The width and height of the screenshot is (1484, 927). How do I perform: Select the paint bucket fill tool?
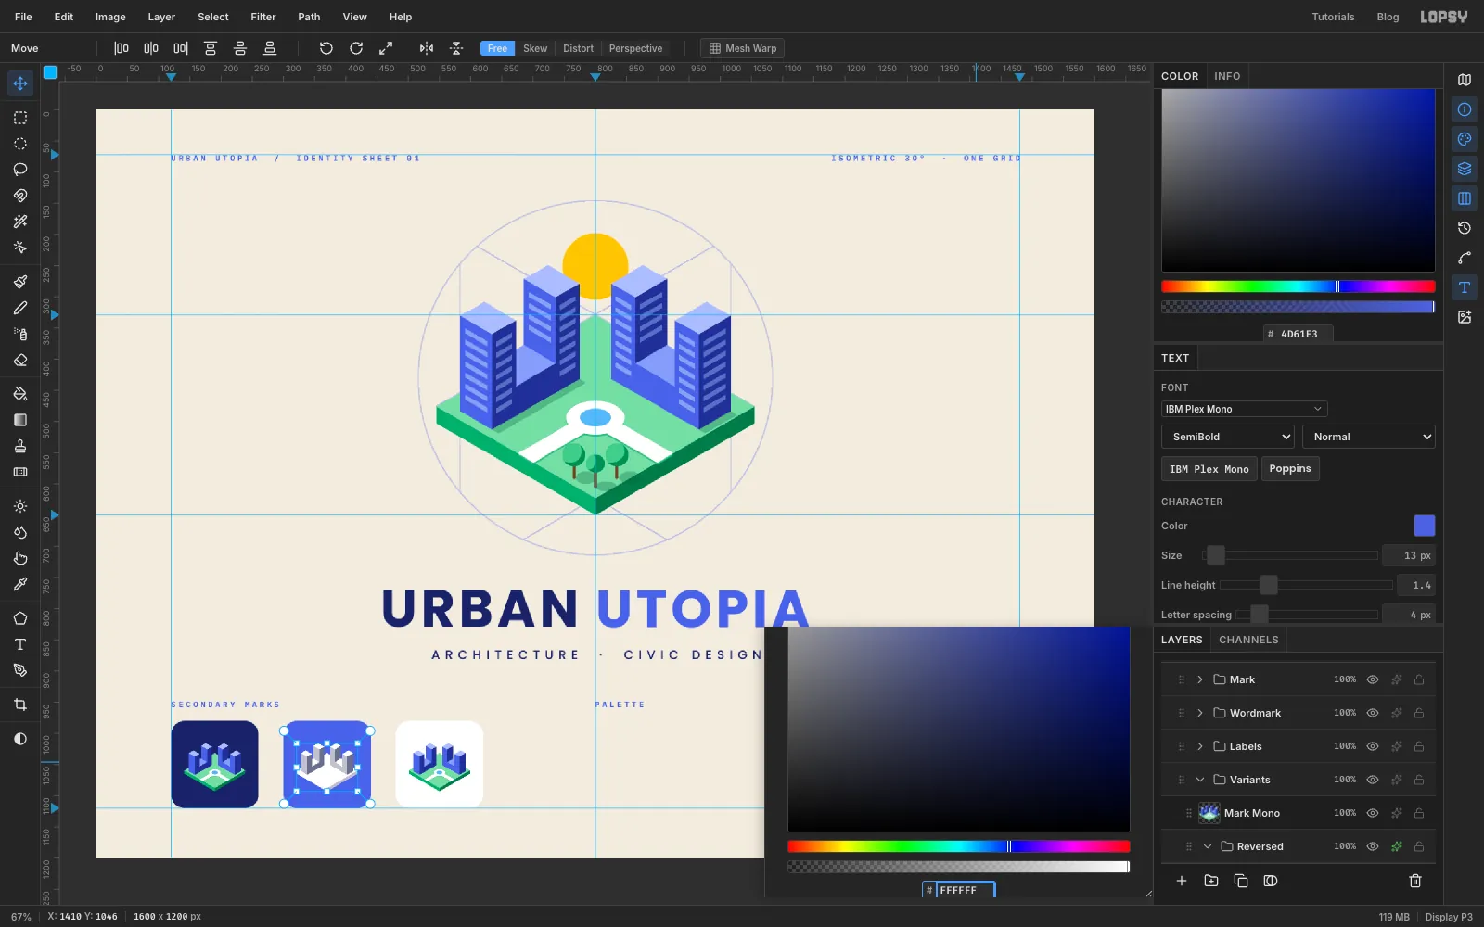tap(20, 394)
